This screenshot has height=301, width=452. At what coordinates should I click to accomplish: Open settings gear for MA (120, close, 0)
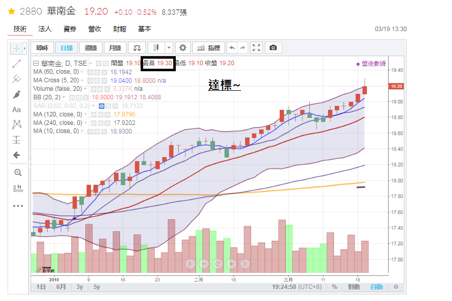100,115
